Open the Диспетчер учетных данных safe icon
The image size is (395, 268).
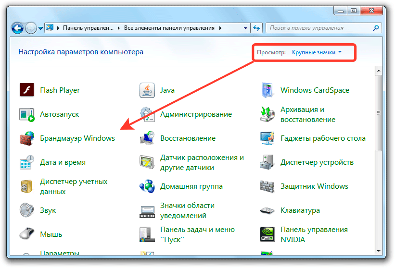coord(26,186)
